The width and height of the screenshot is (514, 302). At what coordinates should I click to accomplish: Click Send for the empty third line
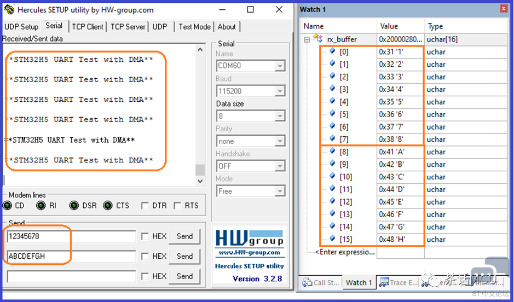click(x=184, y=276)
